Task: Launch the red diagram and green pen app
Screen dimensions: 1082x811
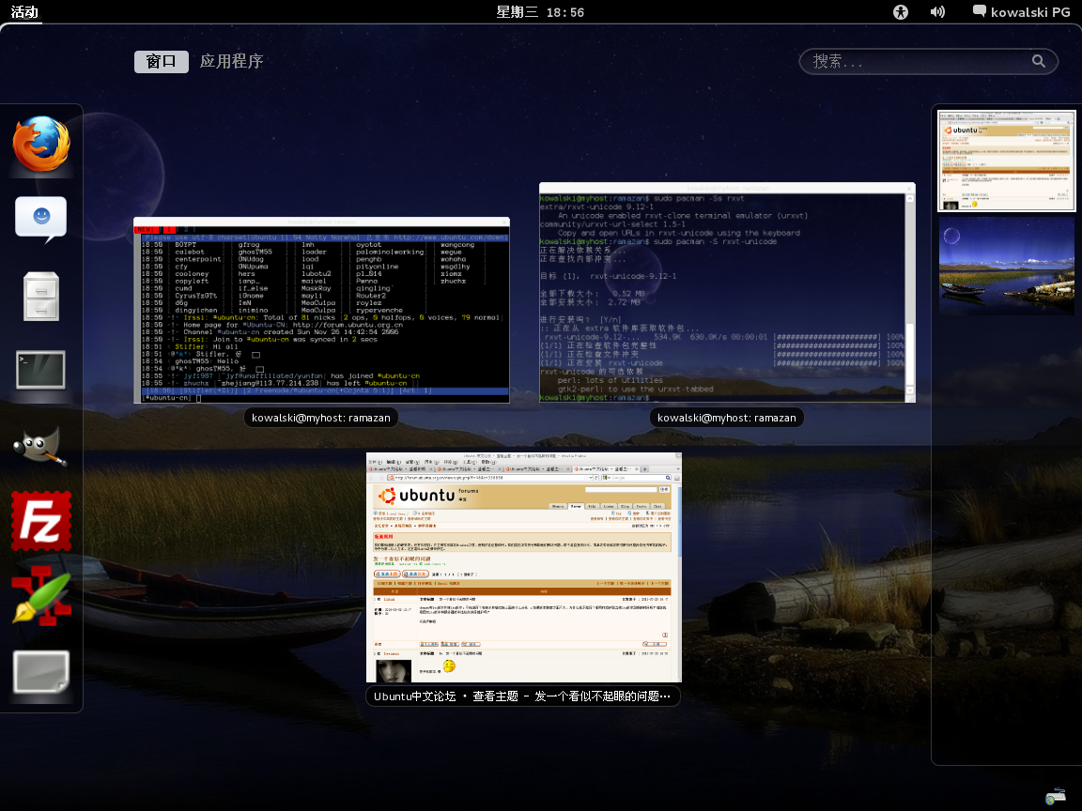Action: point(41,597)
